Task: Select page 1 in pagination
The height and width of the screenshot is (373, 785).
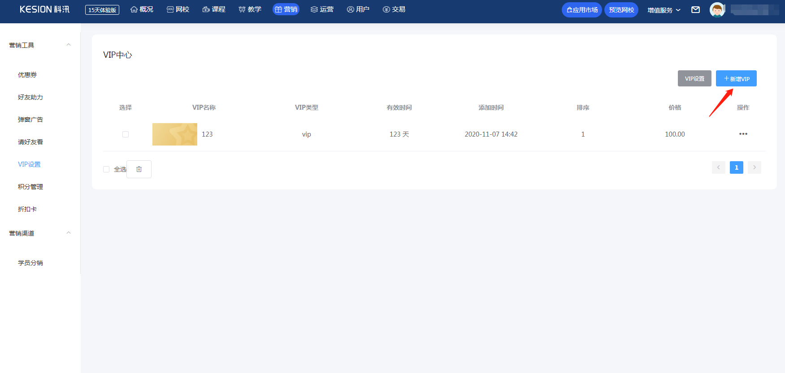Action: tap(736, 167)
